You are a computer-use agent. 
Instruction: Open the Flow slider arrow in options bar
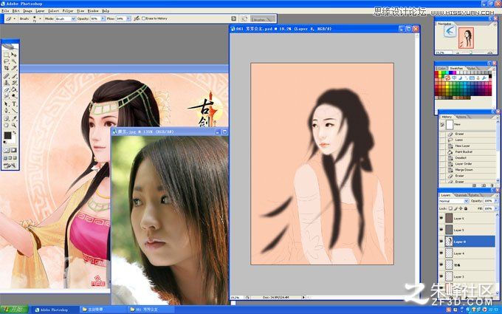128,19
